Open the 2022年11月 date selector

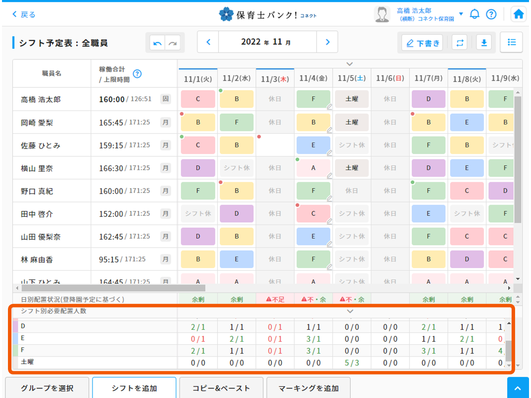267,42
